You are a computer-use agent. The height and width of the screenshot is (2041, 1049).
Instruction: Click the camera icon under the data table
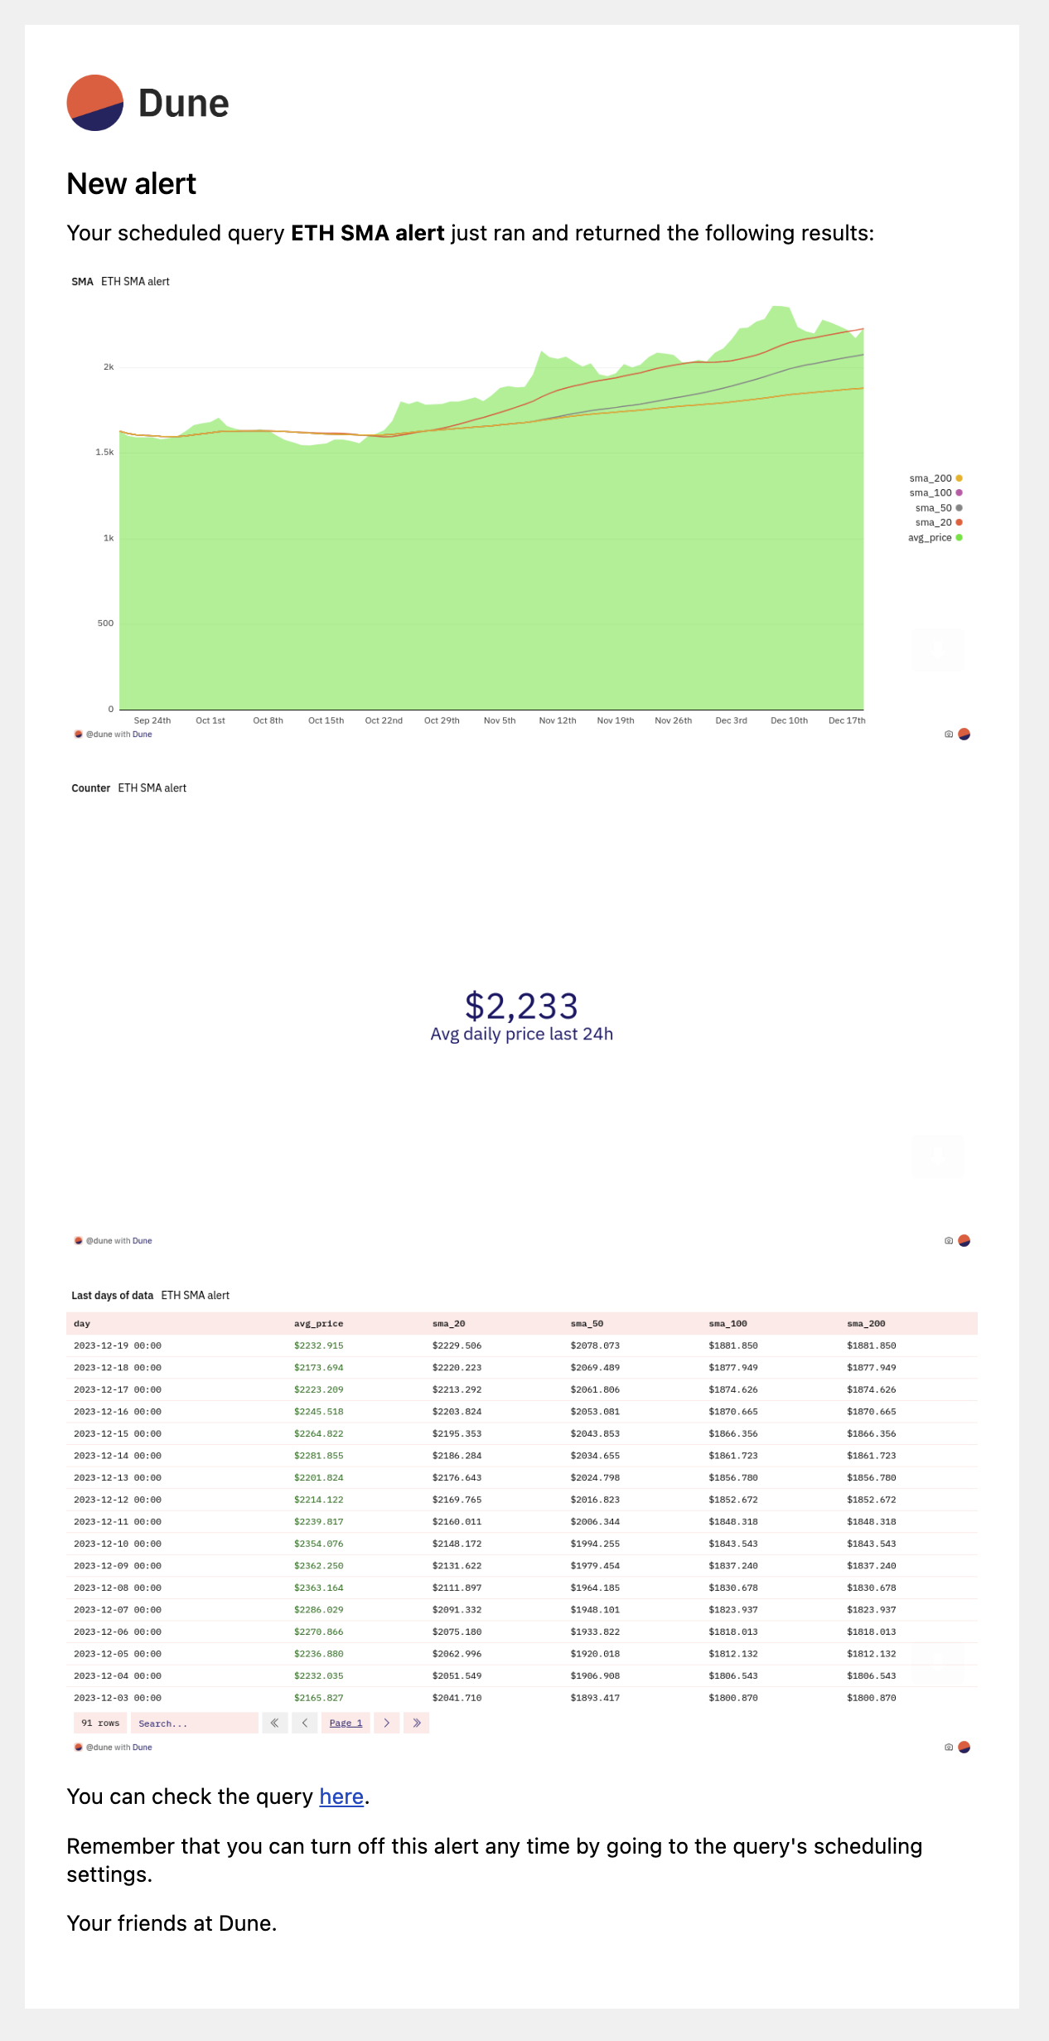949,1748
